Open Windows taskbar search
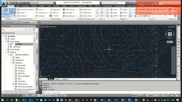The width and height of the screenshot is (182, 102). click(7, 100)
